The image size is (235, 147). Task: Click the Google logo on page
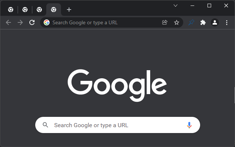[117, 85]
